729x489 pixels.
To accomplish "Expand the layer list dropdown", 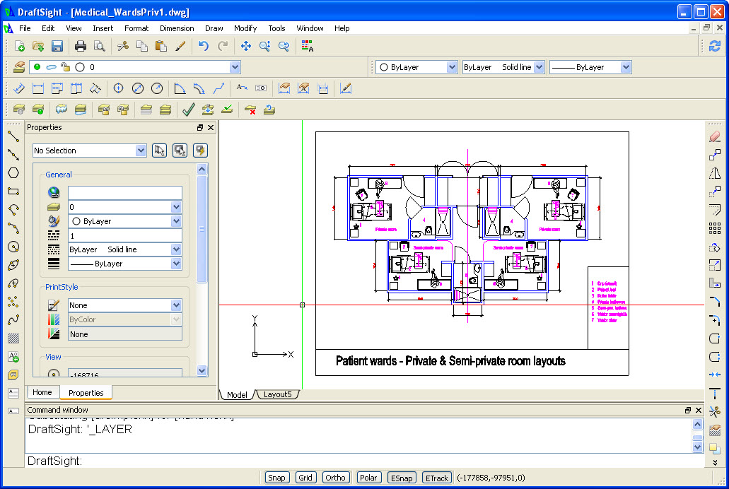I will pos(235,67).
